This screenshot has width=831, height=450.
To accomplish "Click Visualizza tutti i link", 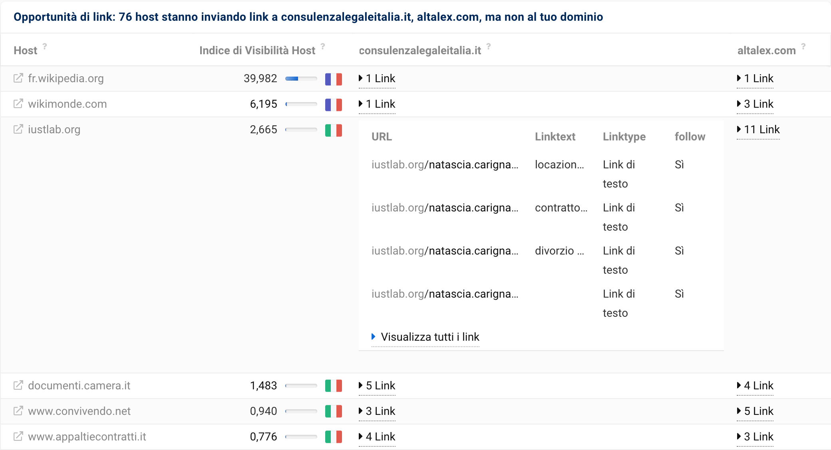I will tap(425, 337).
